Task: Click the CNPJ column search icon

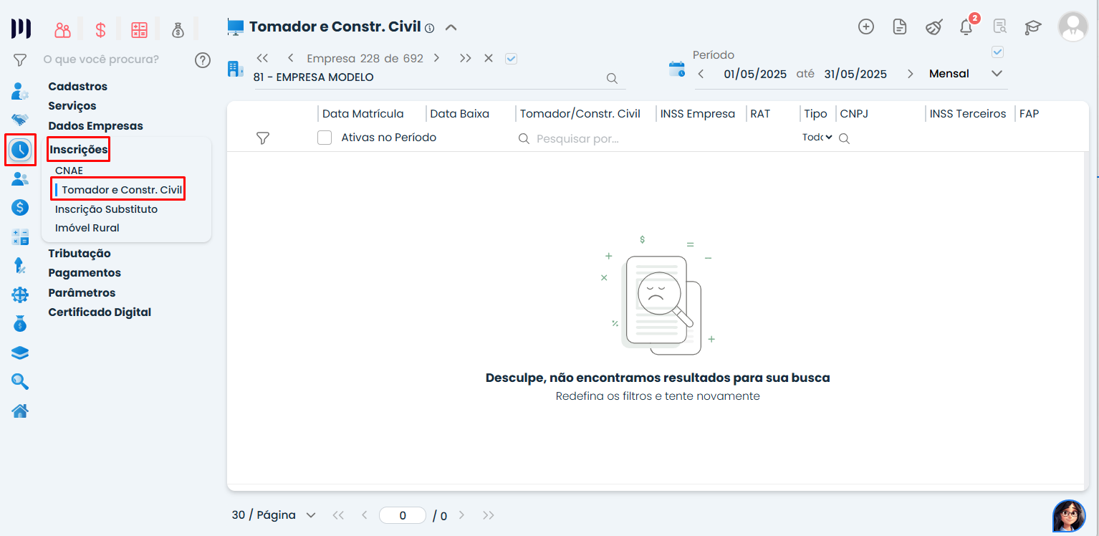Action: 845,138
